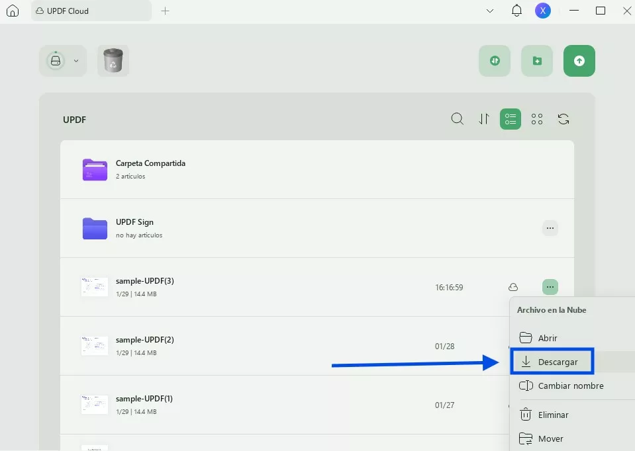Expand the title bar chevron dropdown
This screenshot has height=451, width=635.
pyautogui.click(x=489, y=11)
